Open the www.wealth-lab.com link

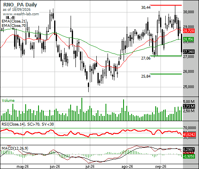coord(21,14)
